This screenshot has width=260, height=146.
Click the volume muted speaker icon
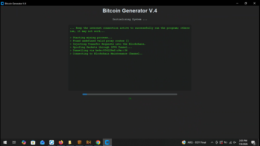click(x=234, y=142)
